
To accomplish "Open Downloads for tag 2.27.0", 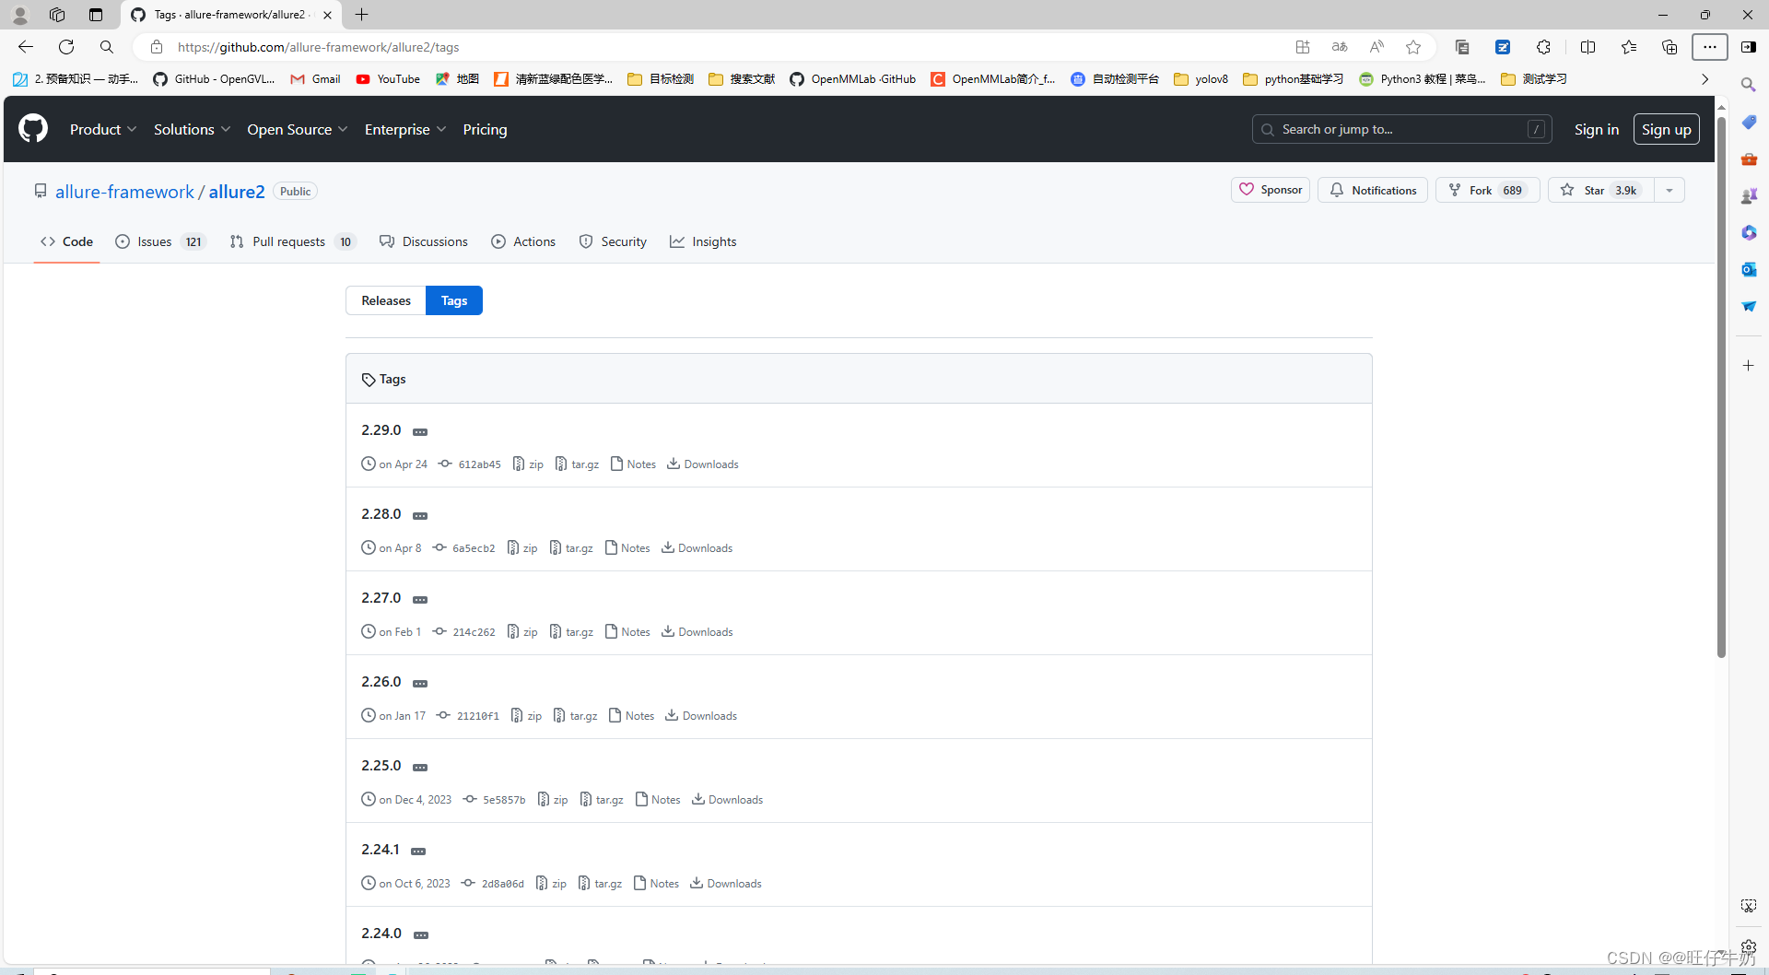I will 697,632.
